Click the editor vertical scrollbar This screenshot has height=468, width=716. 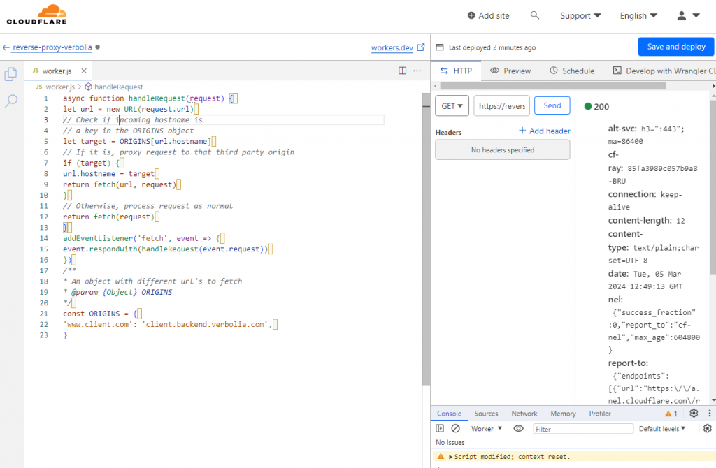pos(426,239)
